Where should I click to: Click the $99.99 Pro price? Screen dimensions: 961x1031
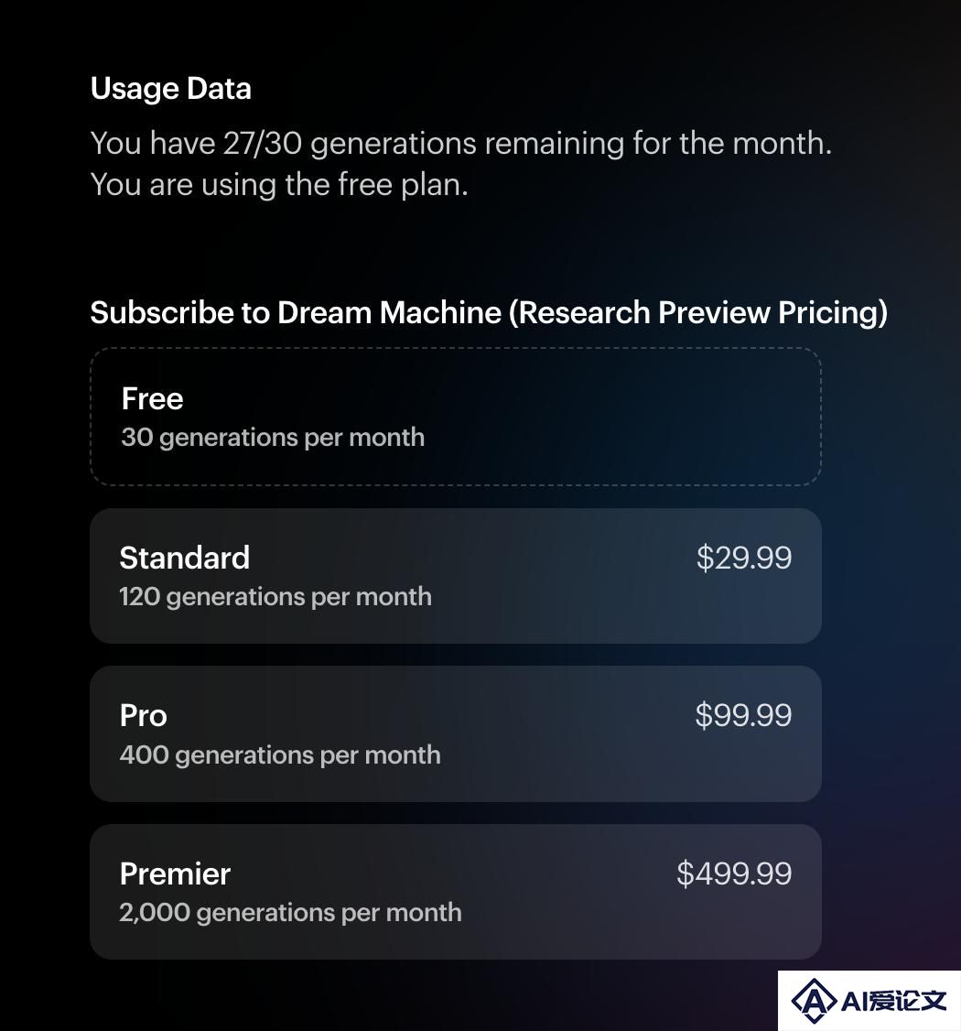coord(743,715)
